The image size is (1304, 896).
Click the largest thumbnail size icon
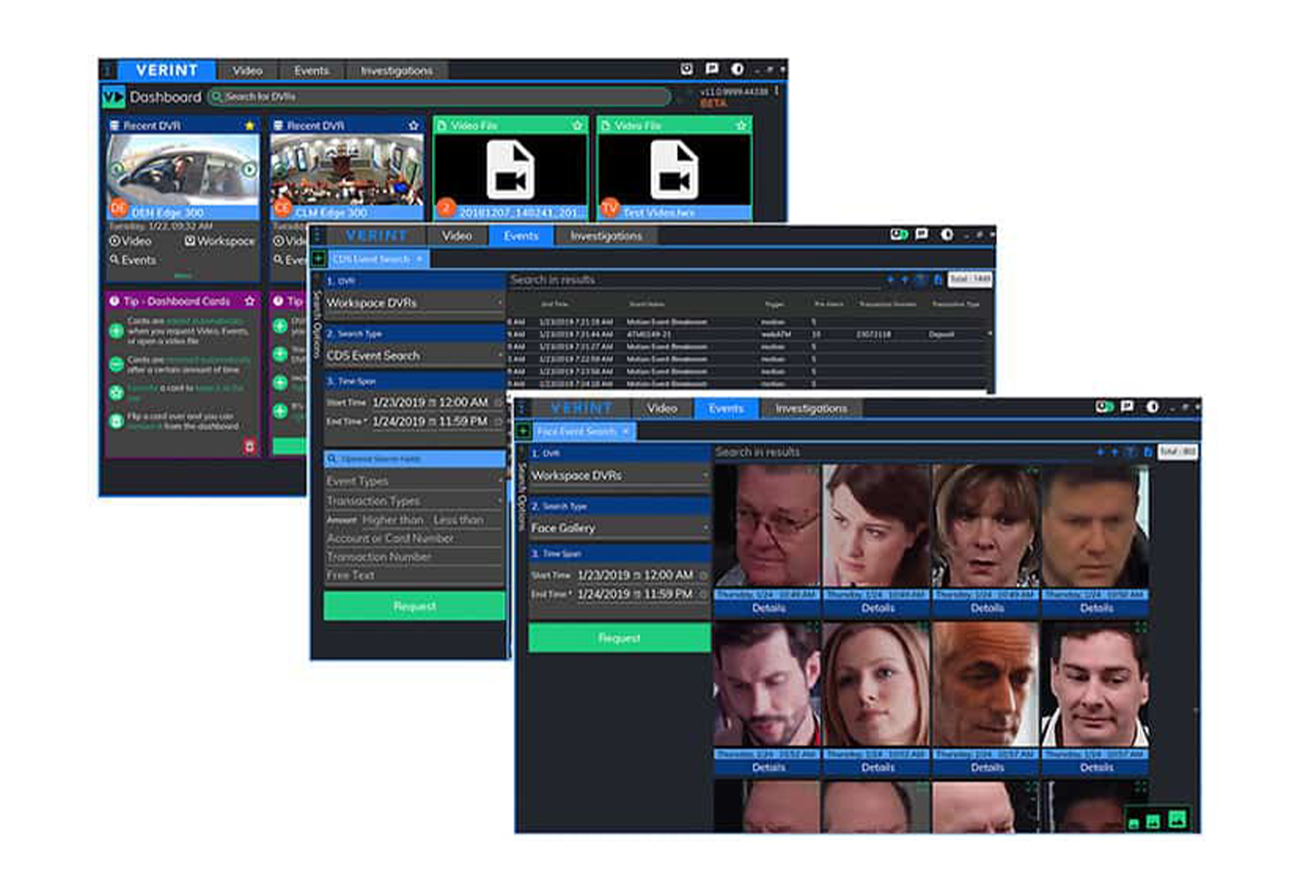[x=1177, y=819]
